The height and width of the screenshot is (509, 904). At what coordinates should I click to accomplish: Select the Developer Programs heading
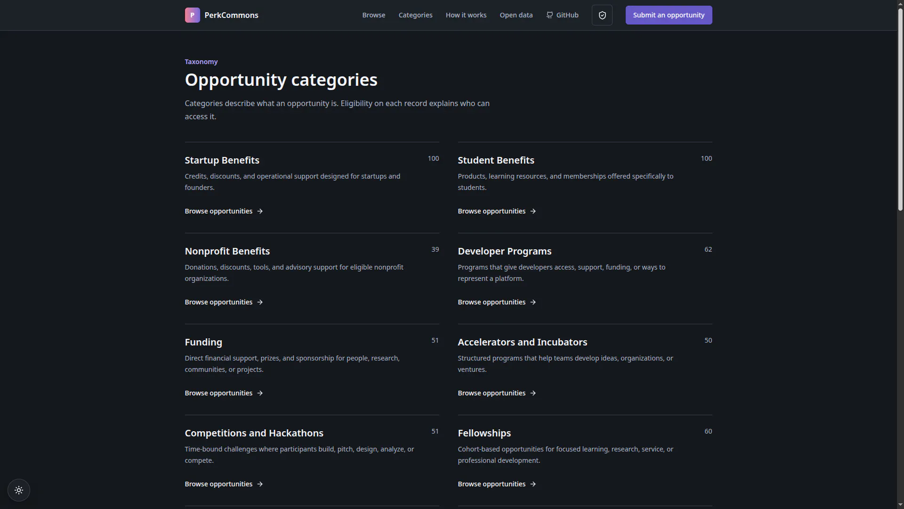click(x=504, y=251)
